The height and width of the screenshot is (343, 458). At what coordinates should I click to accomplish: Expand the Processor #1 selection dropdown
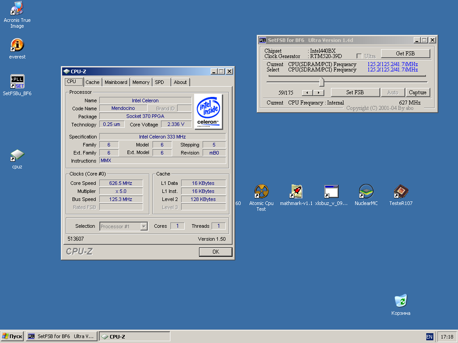click(x=144, y=226)
